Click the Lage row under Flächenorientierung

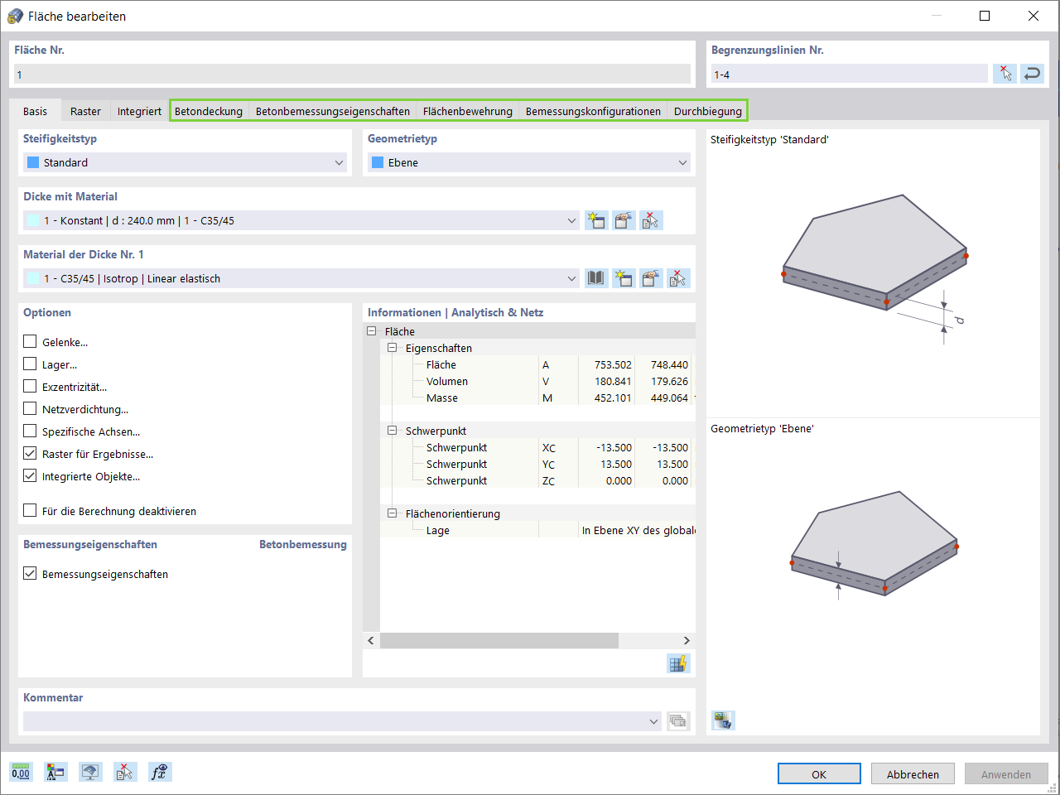(x=538, y=530)
